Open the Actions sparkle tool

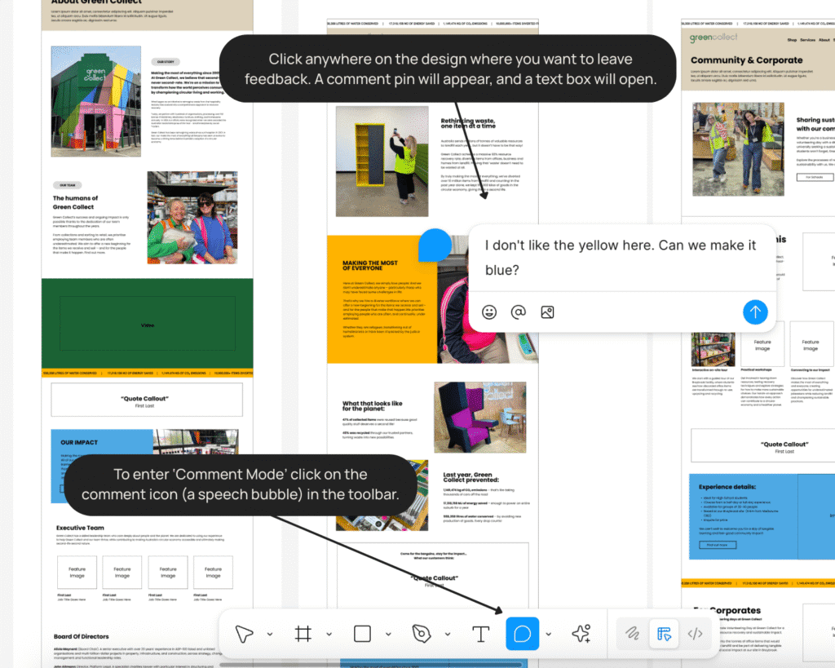pyautogui.click(x=581, y=634)
